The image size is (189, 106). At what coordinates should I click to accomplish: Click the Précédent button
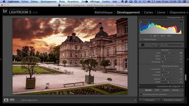[x=150, y=100]
